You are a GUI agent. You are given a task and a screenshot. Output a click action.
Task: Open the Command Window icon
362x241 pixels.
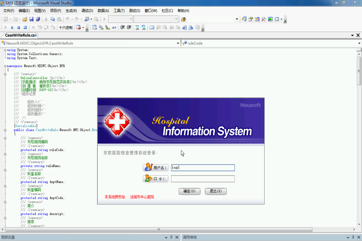[277, 19]
